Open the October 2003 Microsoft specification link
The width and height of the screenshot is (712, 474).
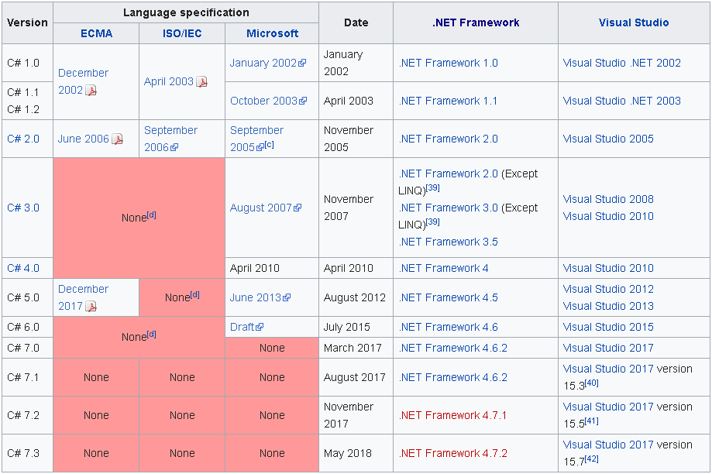coord(260,101)
